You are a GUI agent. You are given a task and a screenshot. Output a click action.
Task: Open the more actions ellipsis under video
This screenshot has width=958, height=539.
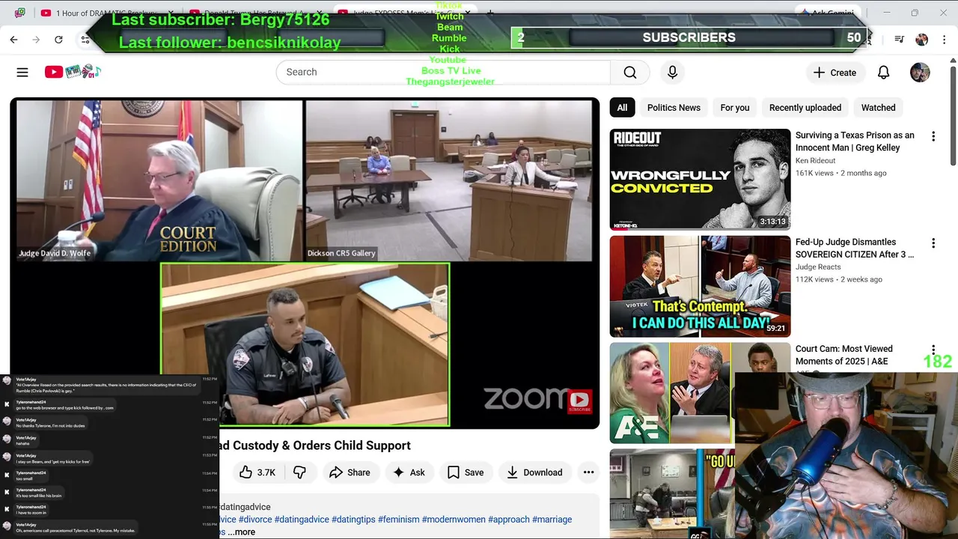tap(588, 472)
